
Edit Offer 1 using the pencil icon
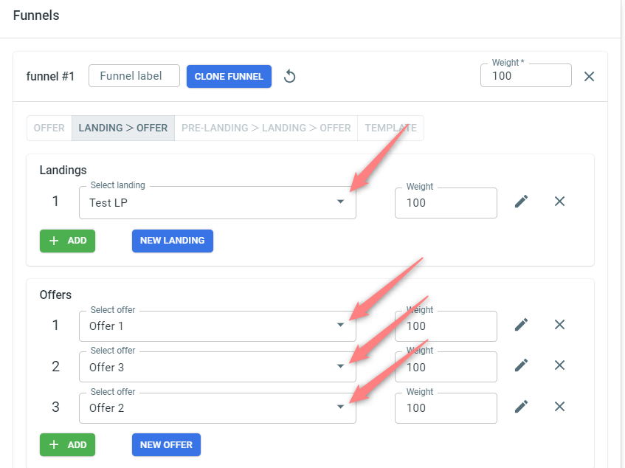coord(521,325)
